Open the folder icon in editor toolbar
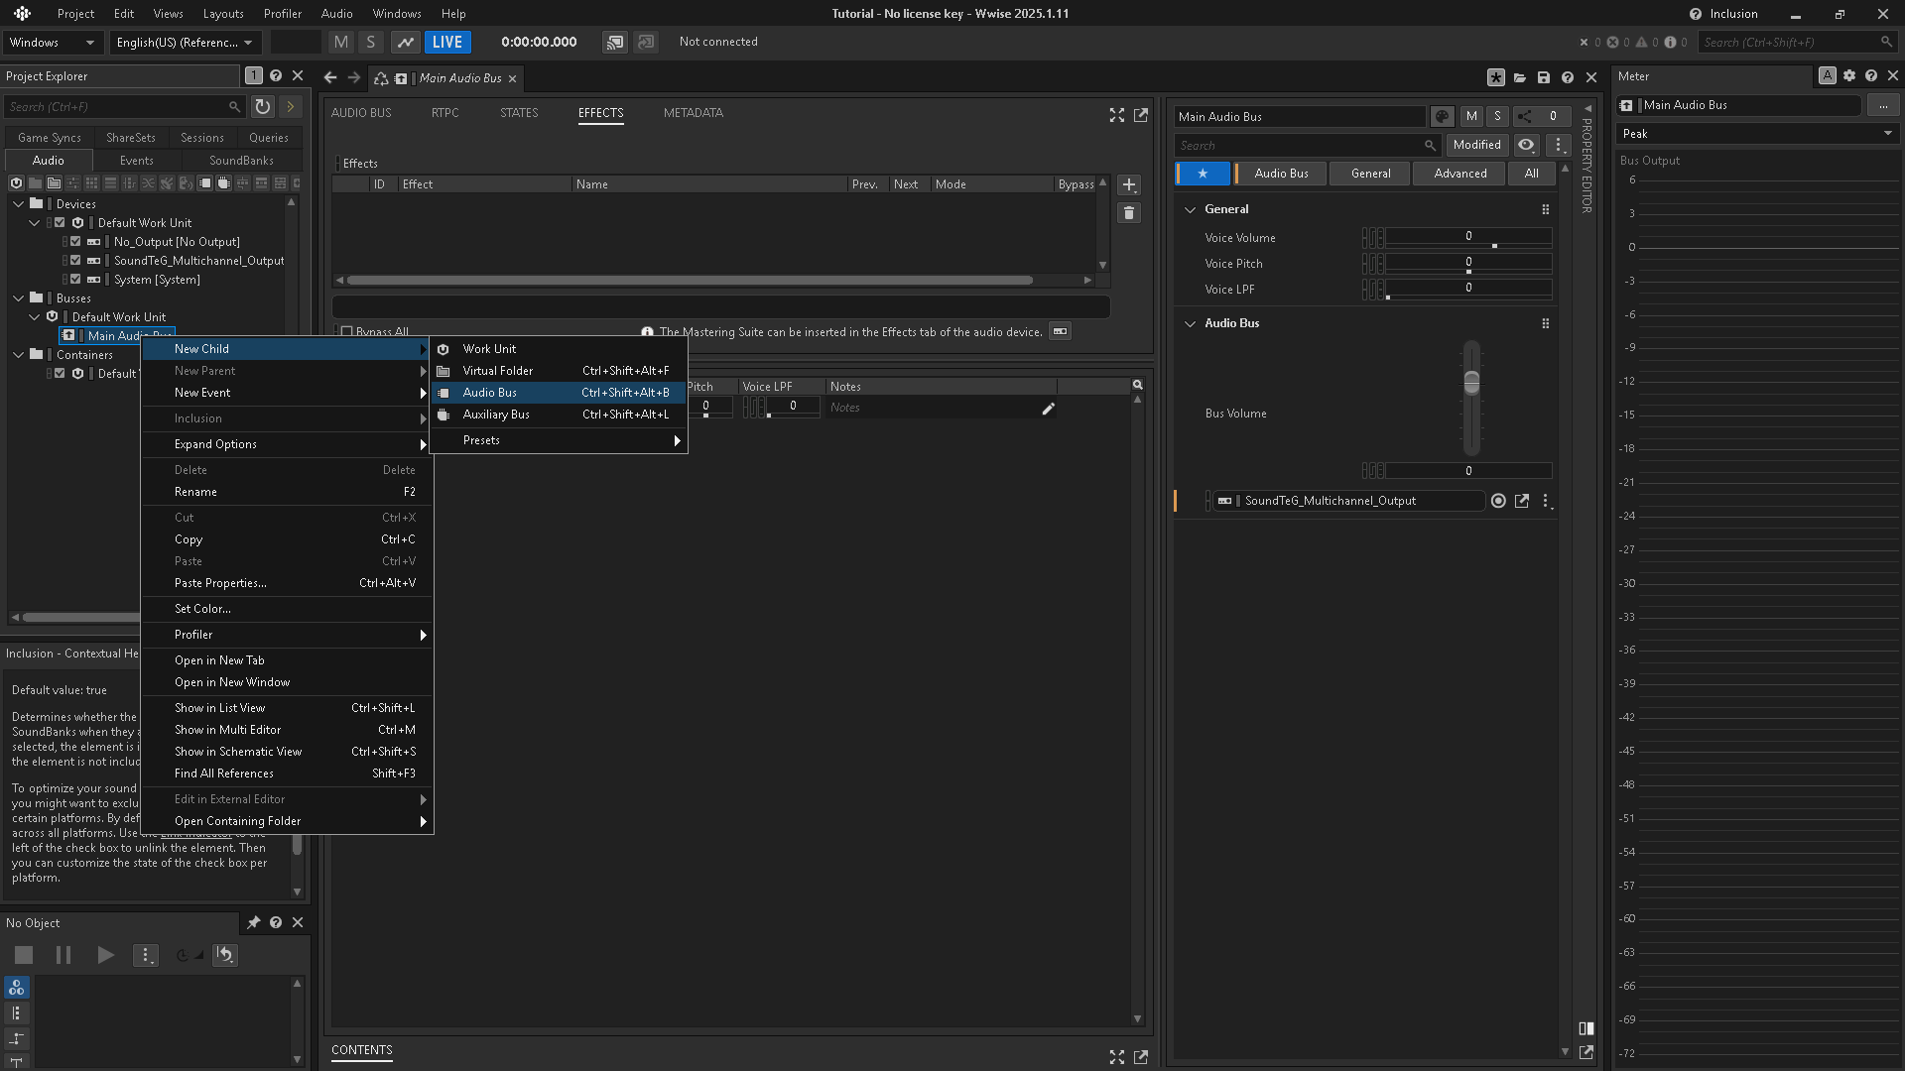This screenshot has width=1905, height=1071. 1520,77
